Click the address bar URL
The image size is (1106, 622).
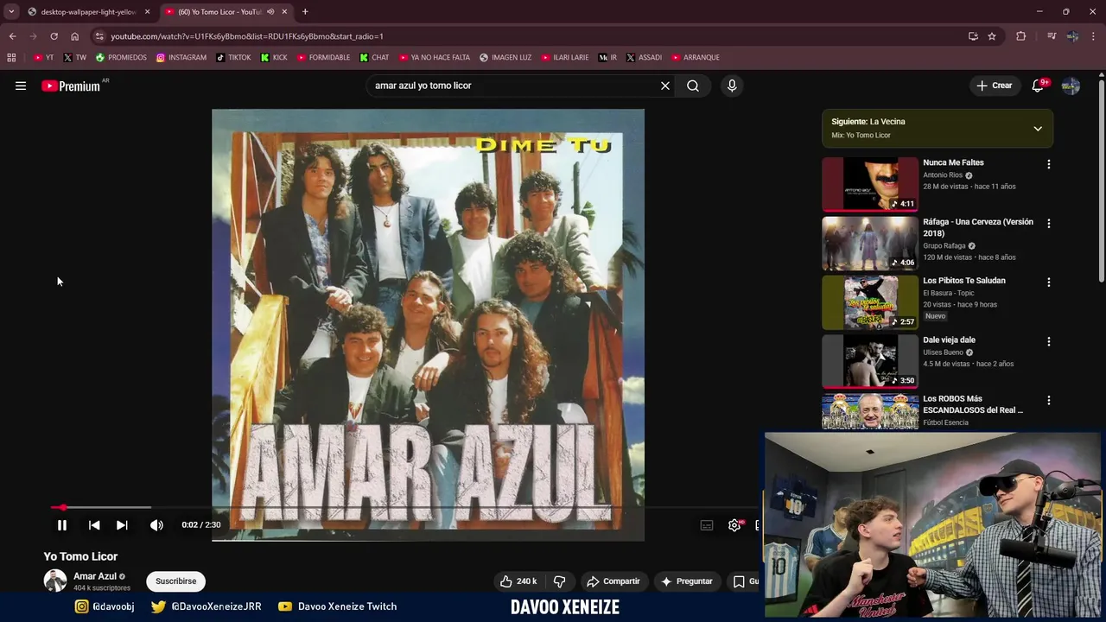[x=247, y=36]
